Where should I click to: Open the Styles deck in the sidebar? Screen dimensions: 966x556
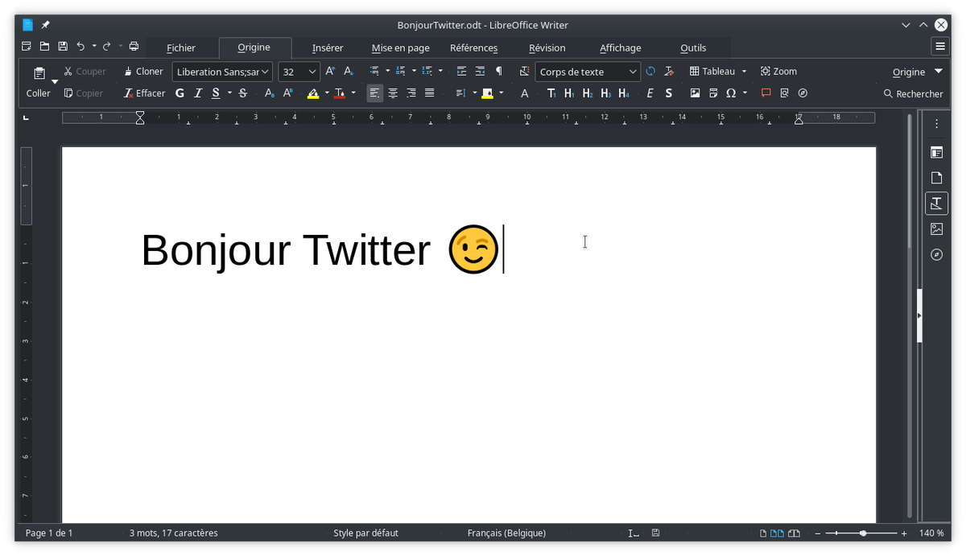coord(936,204)
